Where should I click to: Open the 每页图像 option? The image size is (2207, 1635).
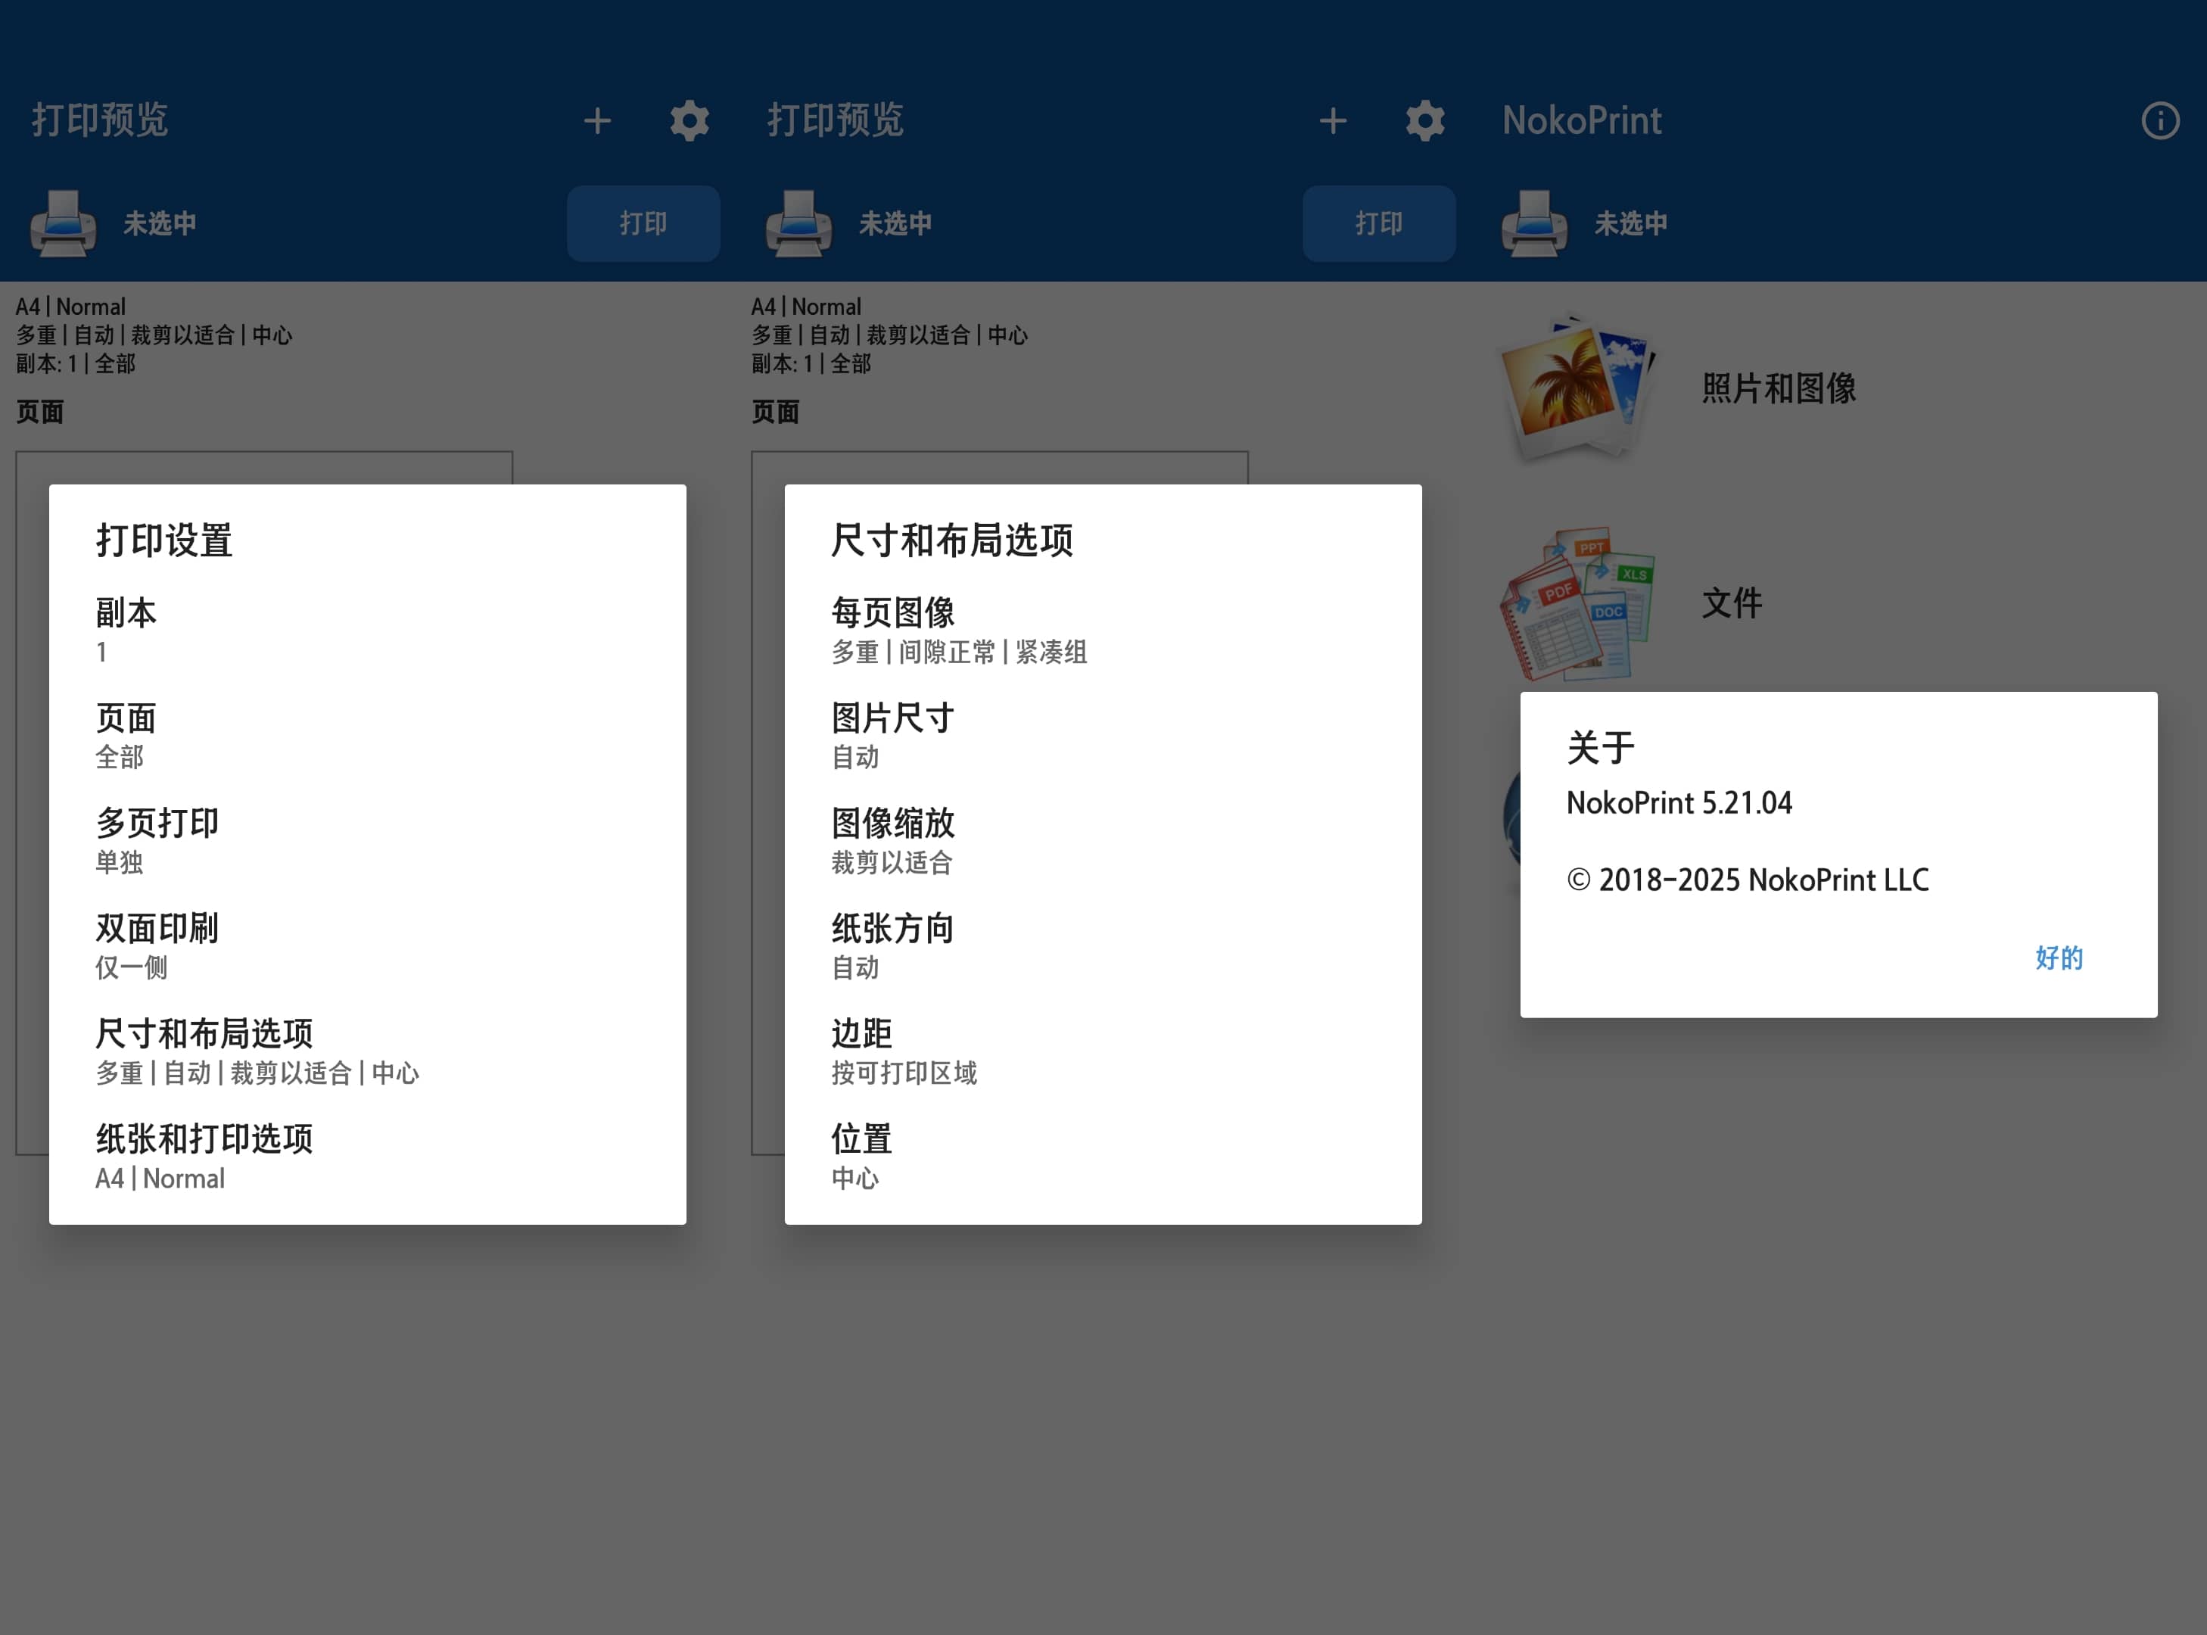click(x=1103, y=628)
